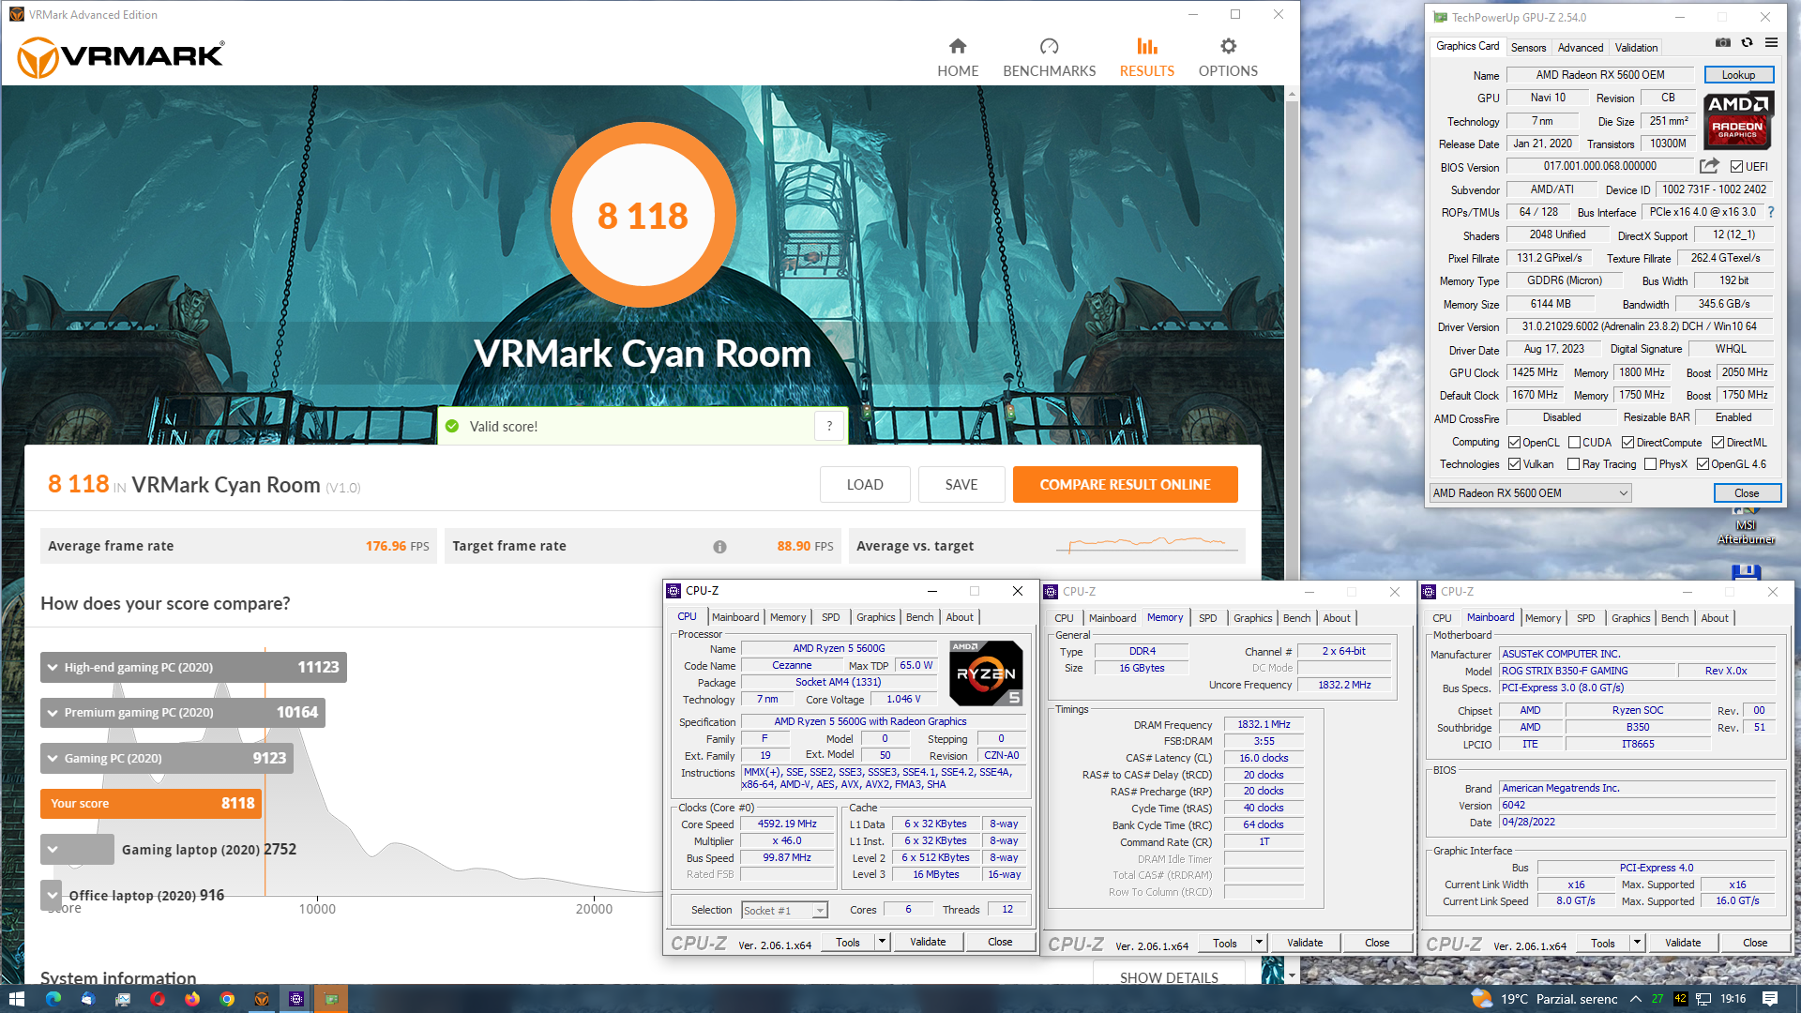Open GPU selector dropdown AMD Radeon RX 5600 OEM
This screenshot has width=1801, height=1013.
pyautogui.click(x=1531, y=493)
